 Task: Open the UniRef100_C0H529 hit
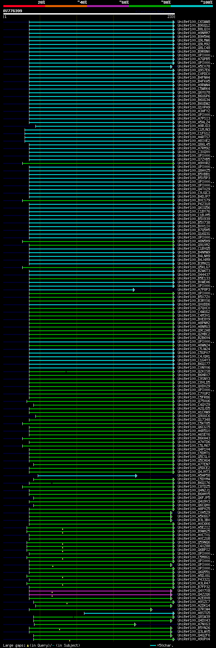tap(194, 513)
